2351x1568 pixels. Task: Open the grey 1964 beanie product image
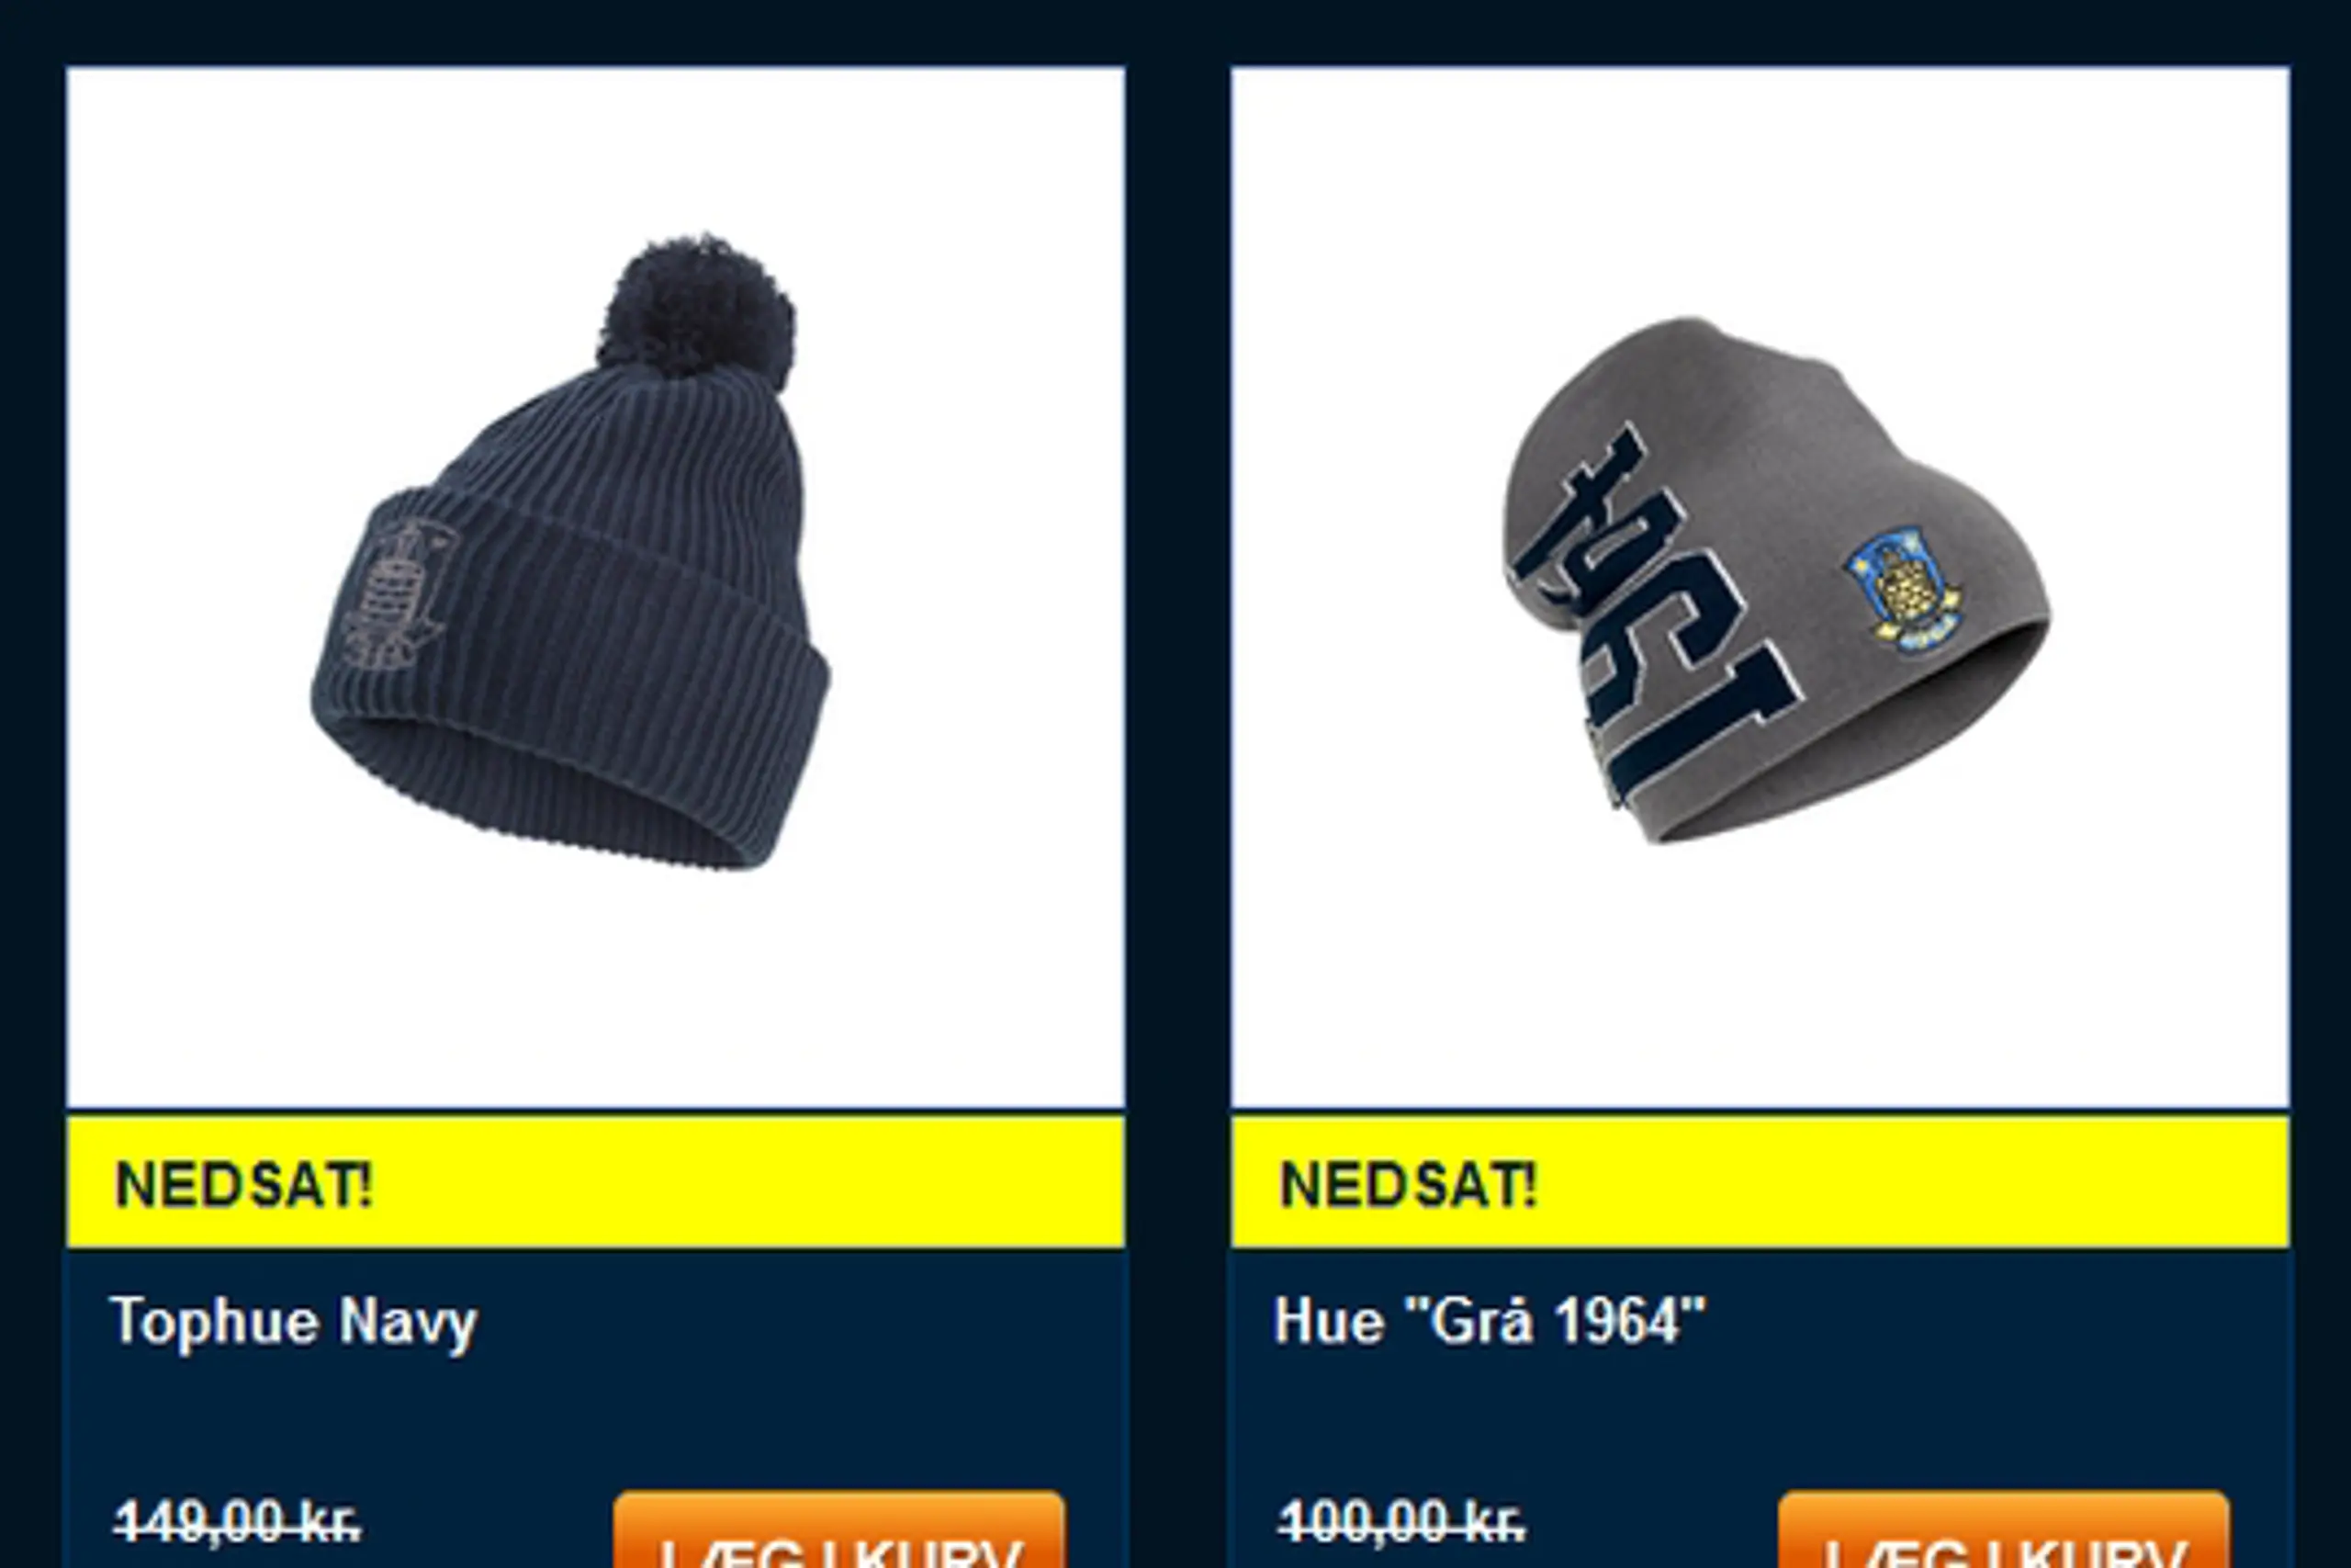tap(1760, 588)
